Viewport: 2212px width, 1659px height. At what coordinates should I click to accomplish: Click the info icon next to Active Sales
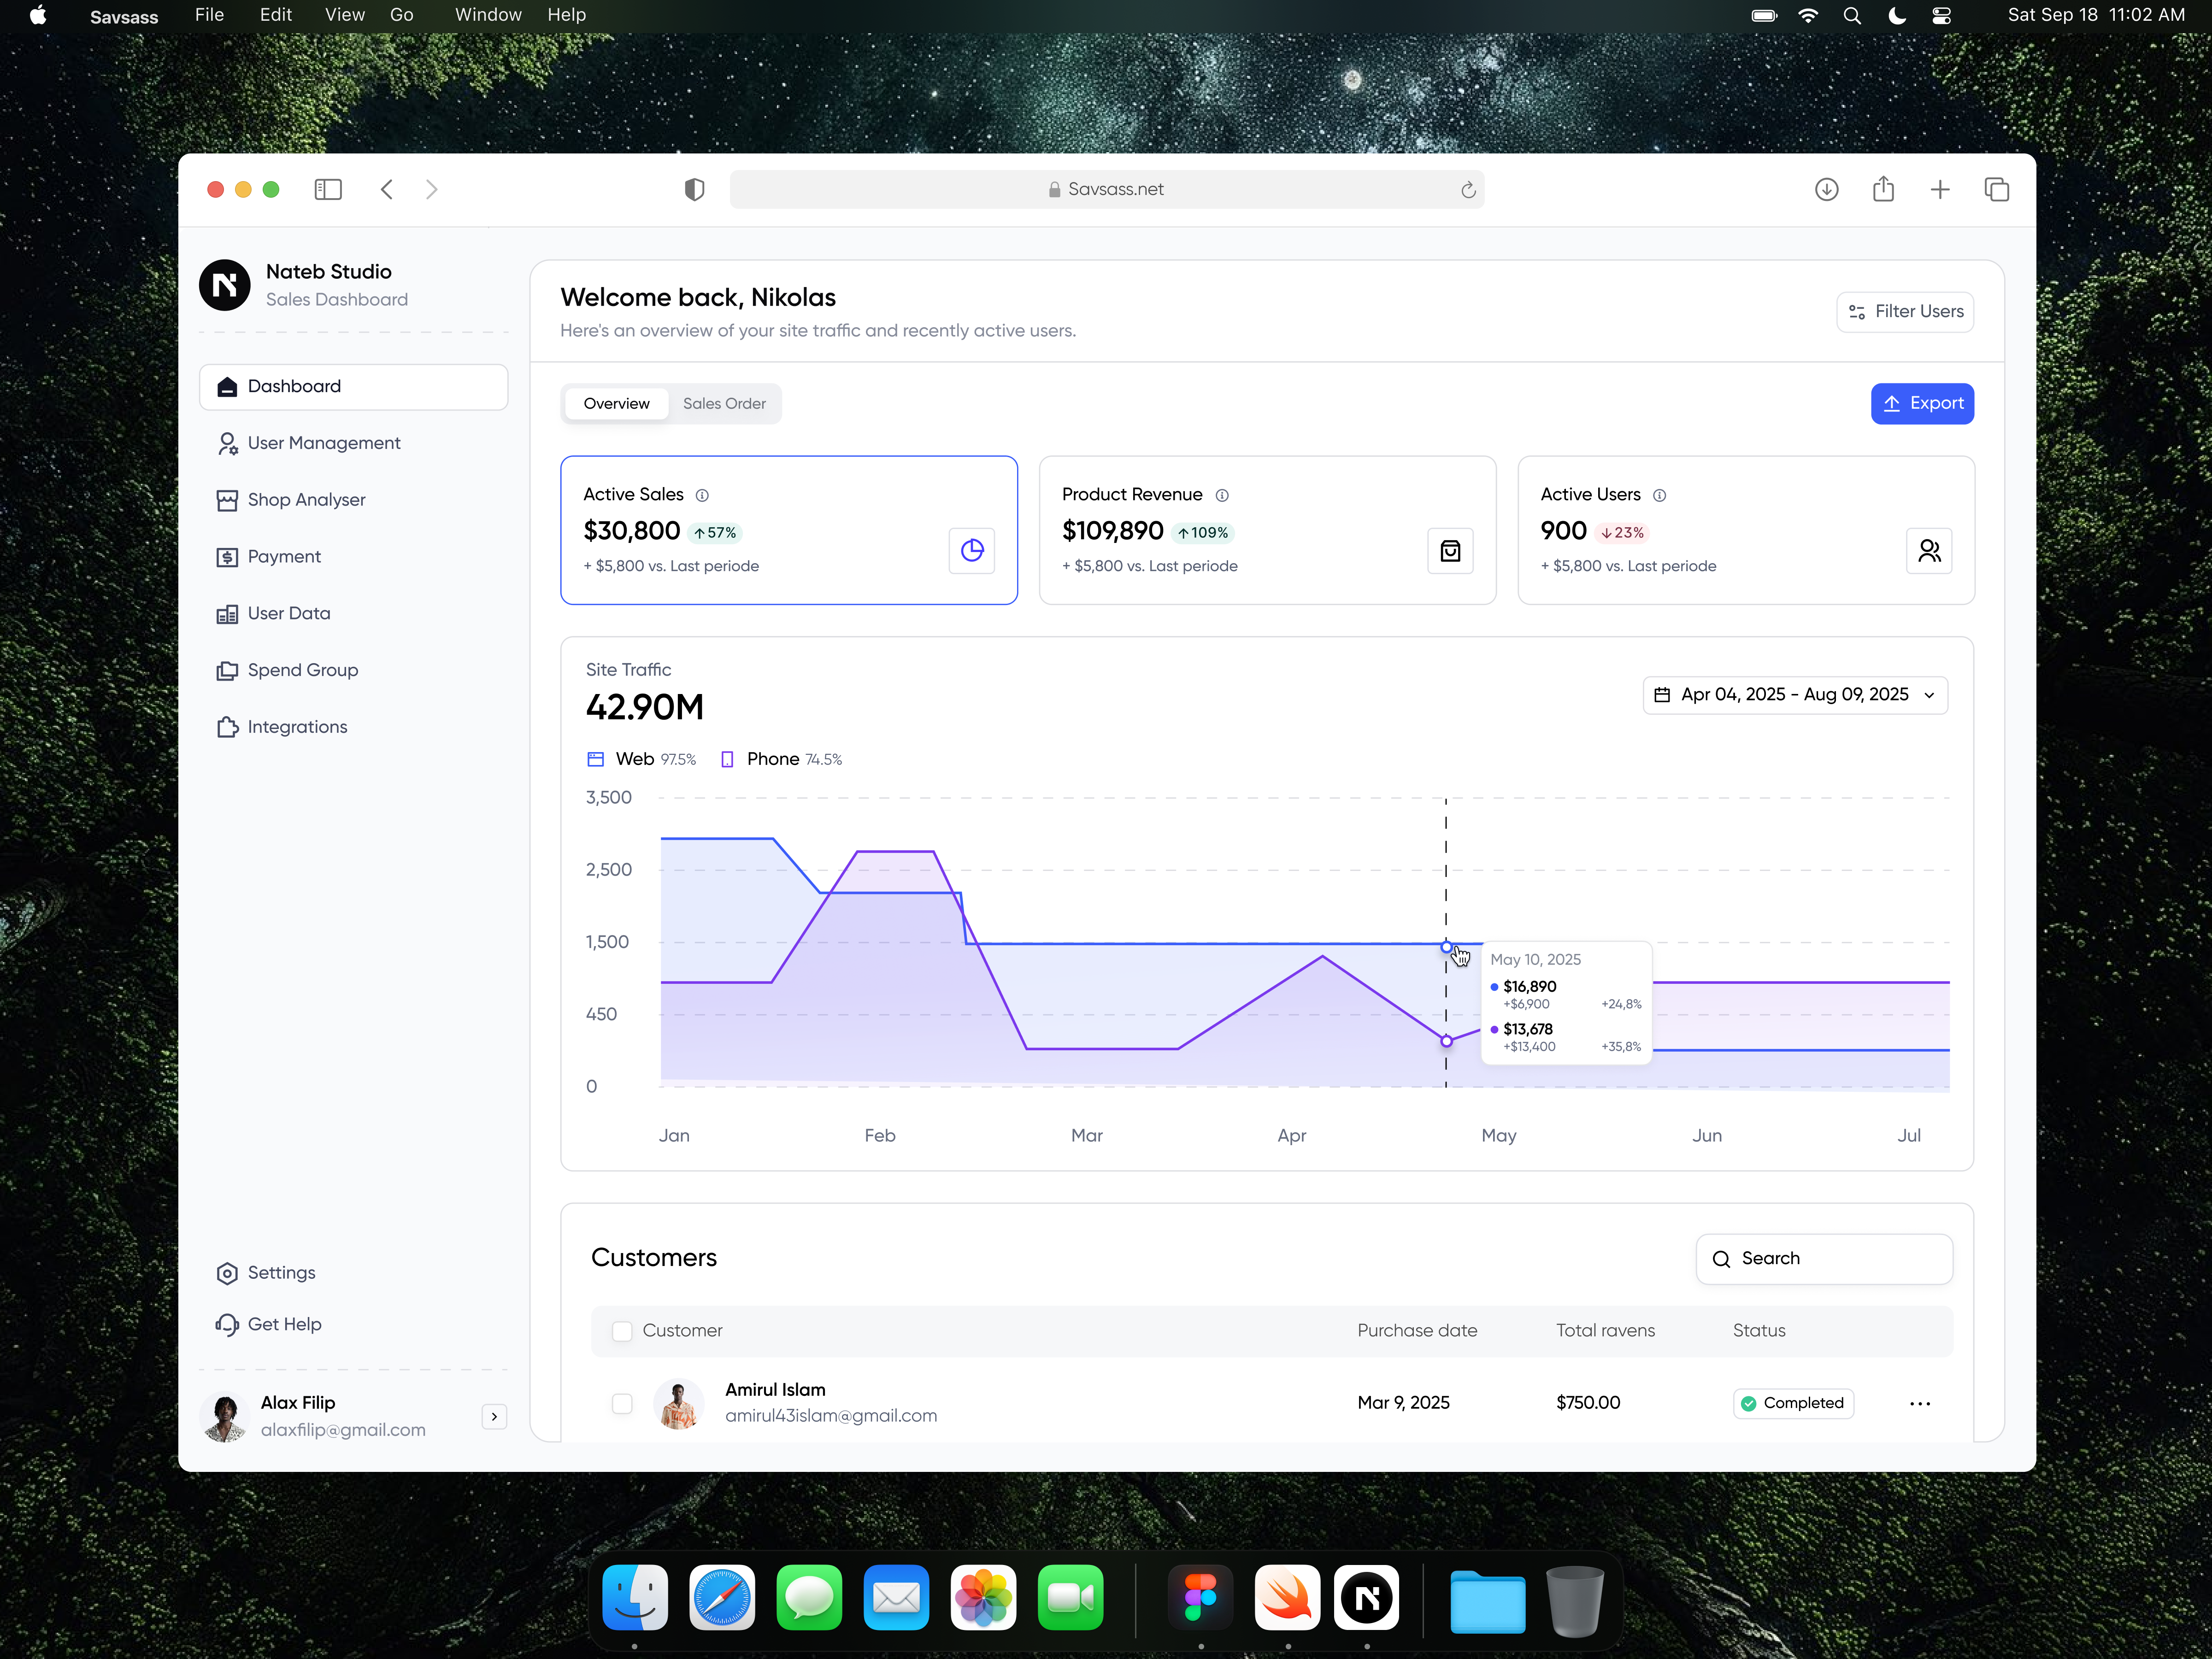[x=702, y=495]
